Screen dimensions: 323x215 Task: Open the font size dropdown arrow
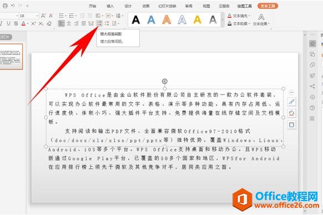(37, 16)
